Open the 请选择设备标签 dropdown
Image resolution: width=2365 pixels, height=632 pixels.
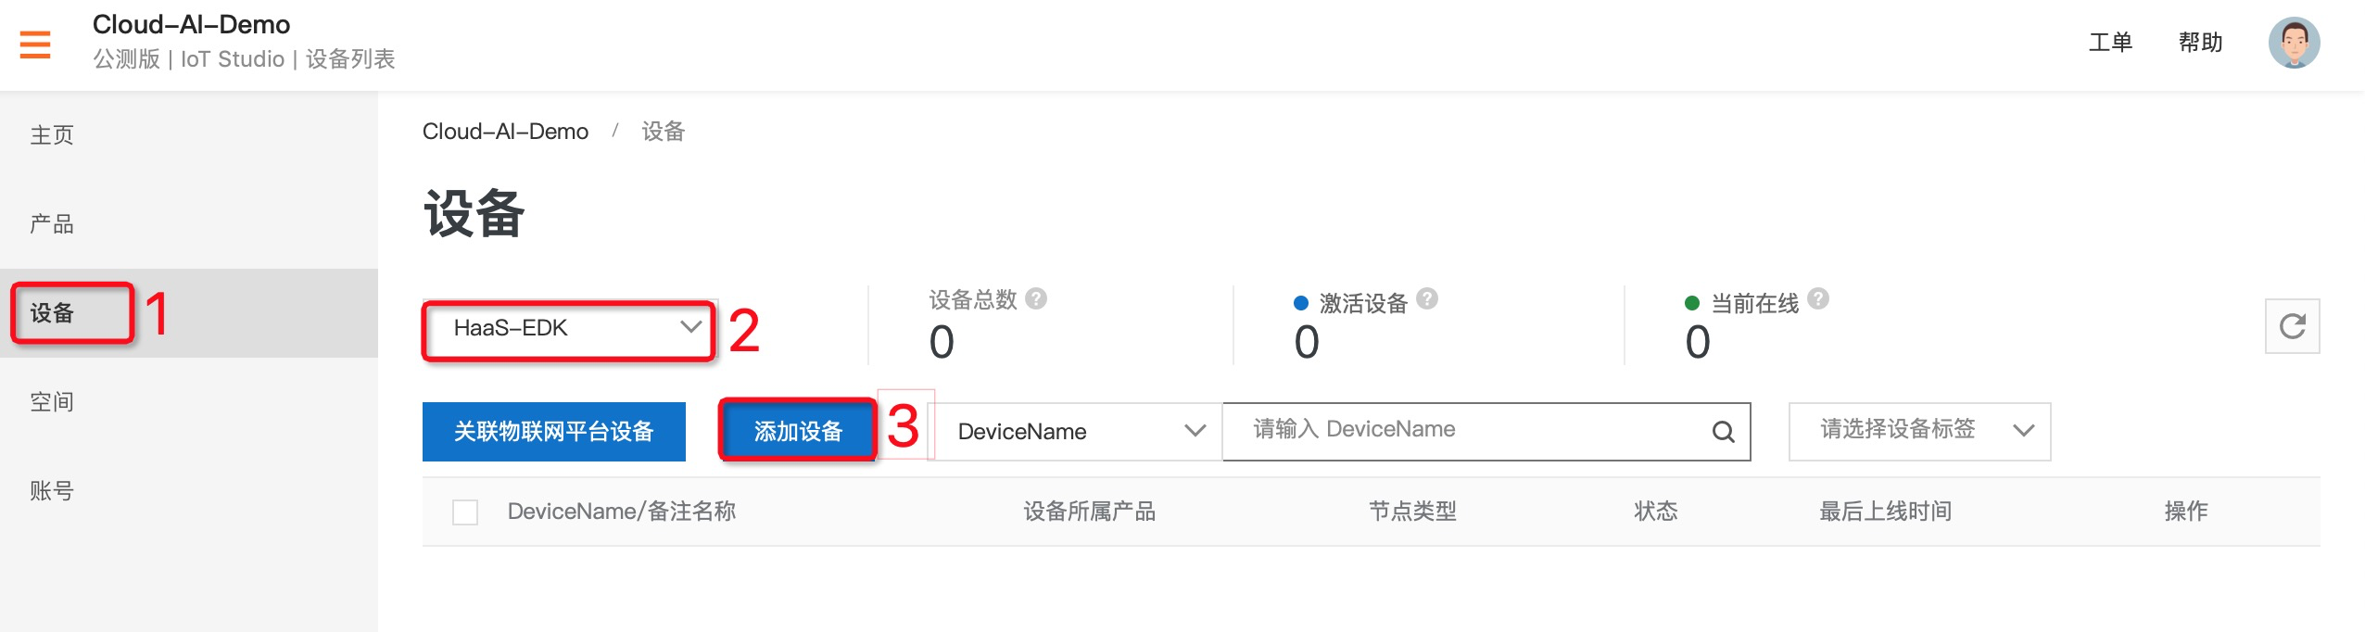1919,431
